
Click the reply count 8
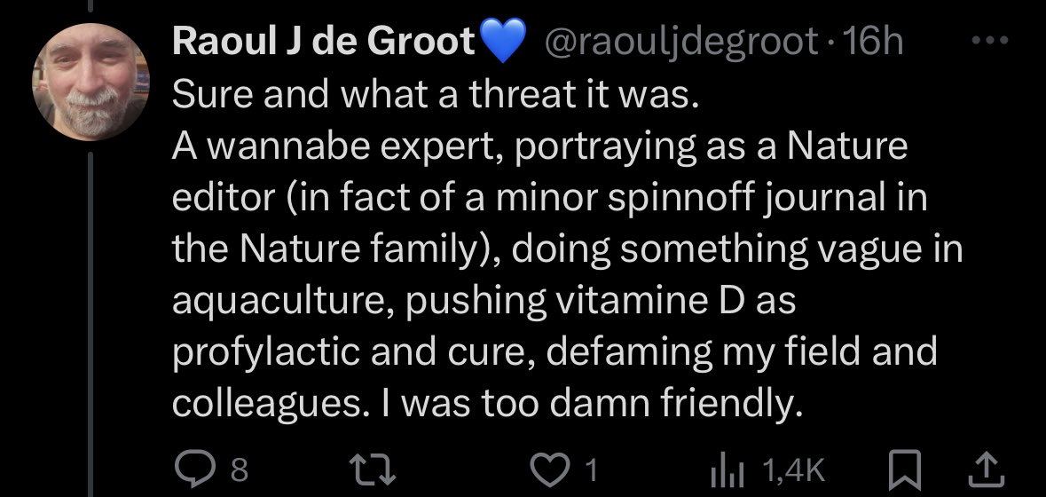pos(238,469)
